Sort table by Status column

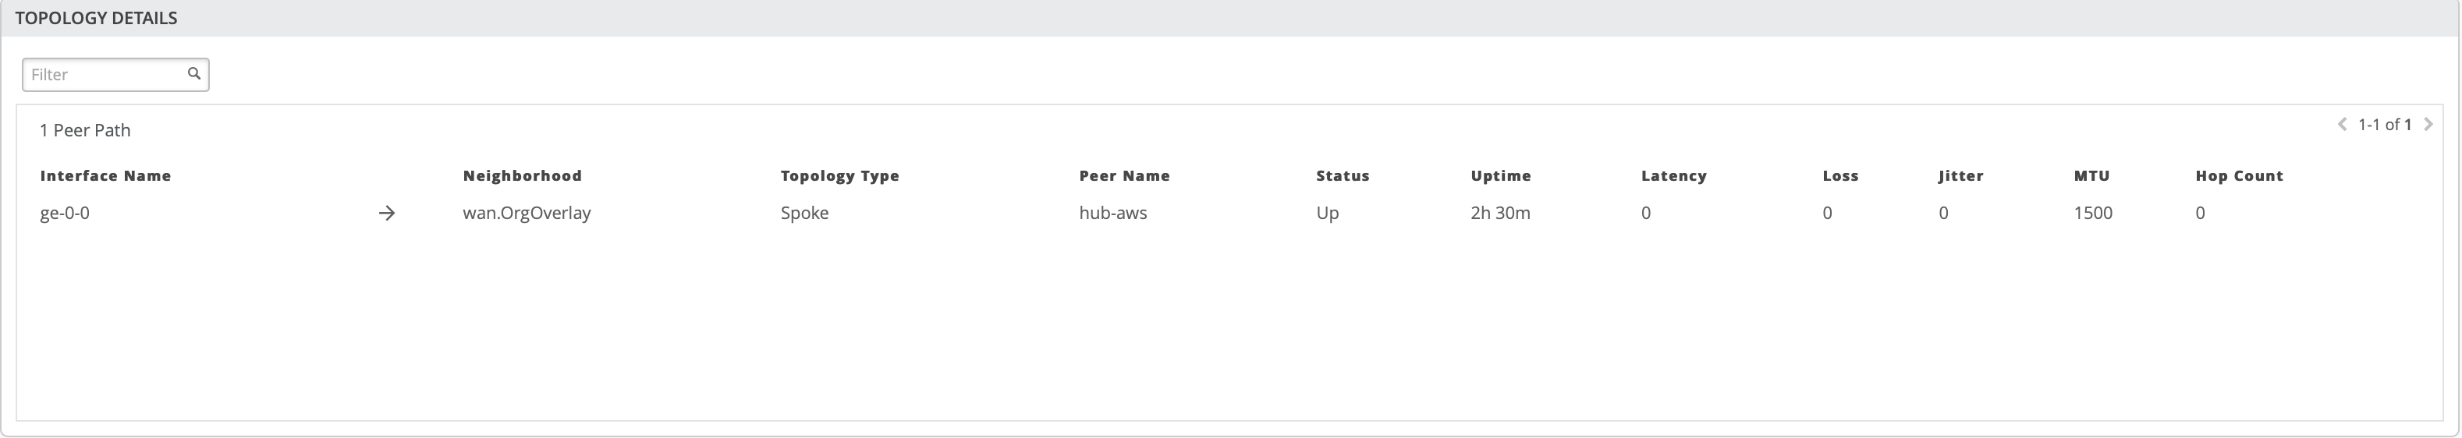click(x=1342, y=175)
